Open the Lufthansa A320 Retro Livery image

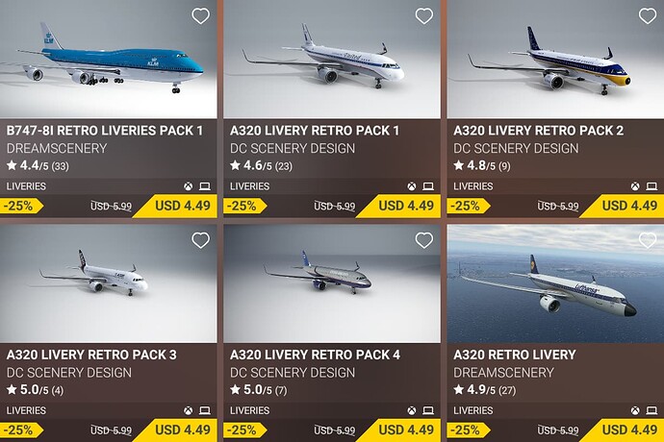click(555, 283)
